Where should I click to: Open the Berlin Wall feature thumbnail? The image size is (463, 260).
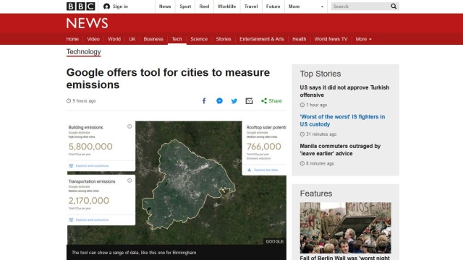346,227
